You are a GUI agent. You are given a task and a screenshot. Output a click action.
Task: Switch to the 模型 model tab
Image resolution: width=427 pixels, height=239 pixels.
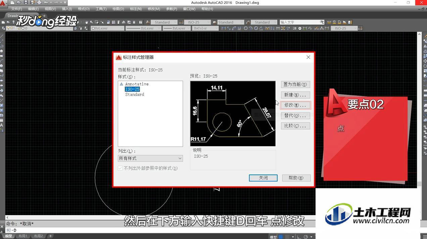coord(8,236)
